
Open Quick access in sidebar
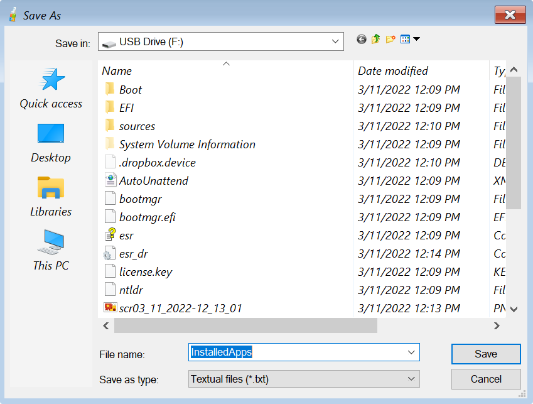(x=51, y=89)
